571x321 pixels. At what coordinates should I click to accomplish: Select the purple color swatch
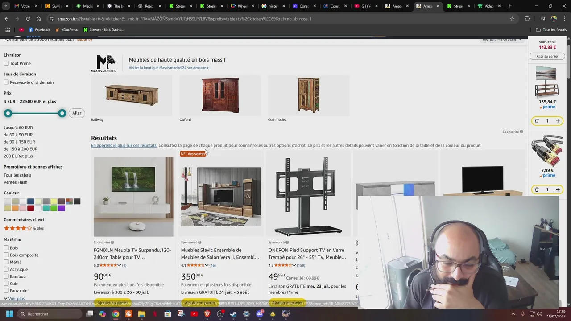coord(62,208)
